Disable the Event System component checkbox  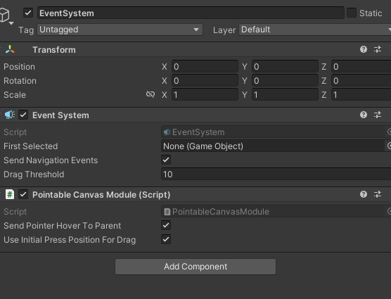[x=23, y=115]
